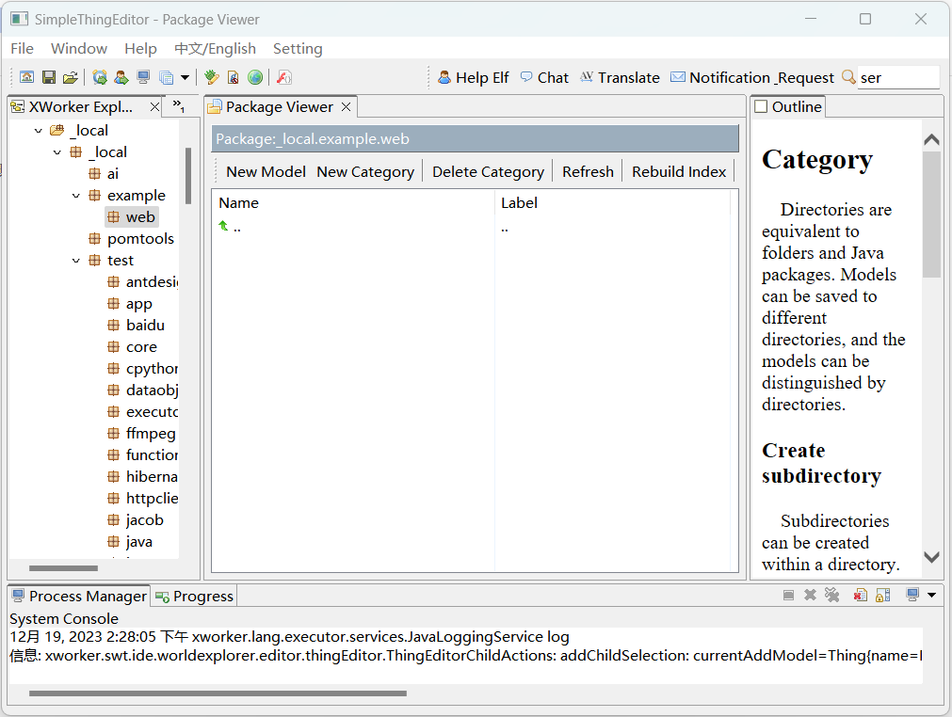Click the Home icon on the toolbar
This screenshot has height=717, width=952.
[26, 77]
